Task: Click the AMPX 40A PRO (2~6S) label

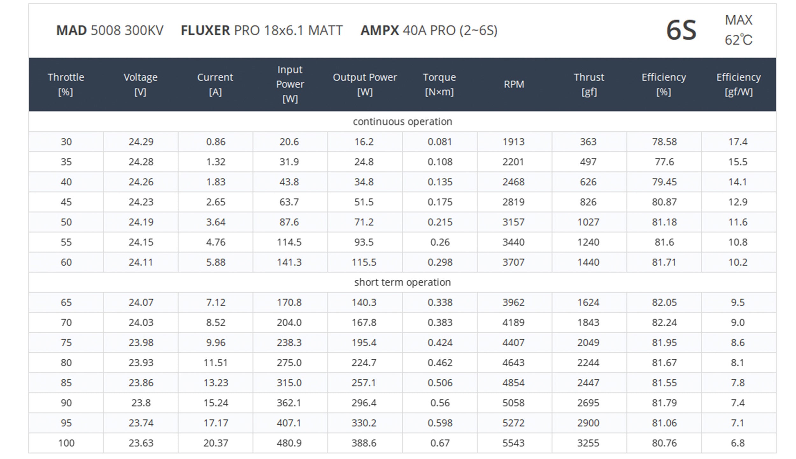Action: click(429, 31)
